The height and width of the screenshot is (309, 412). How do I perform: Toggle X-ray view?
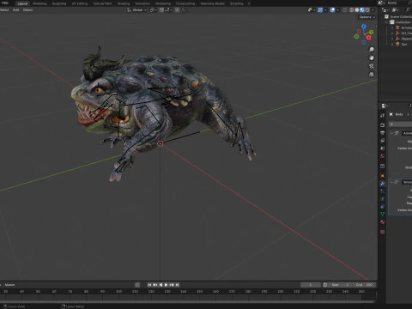click(345, 10)
